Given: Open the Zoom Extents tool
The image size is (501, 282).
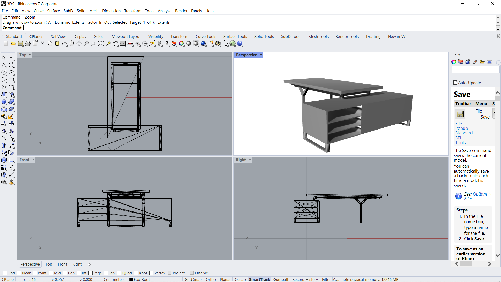Looking at the screenshot, I should coord(101,44).
